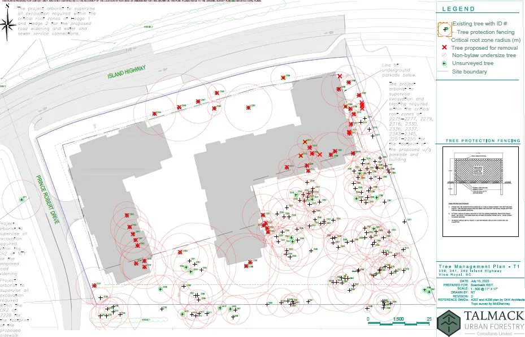Click 'Topo survey by McElhanney' reference text

[x=490, y=304]
